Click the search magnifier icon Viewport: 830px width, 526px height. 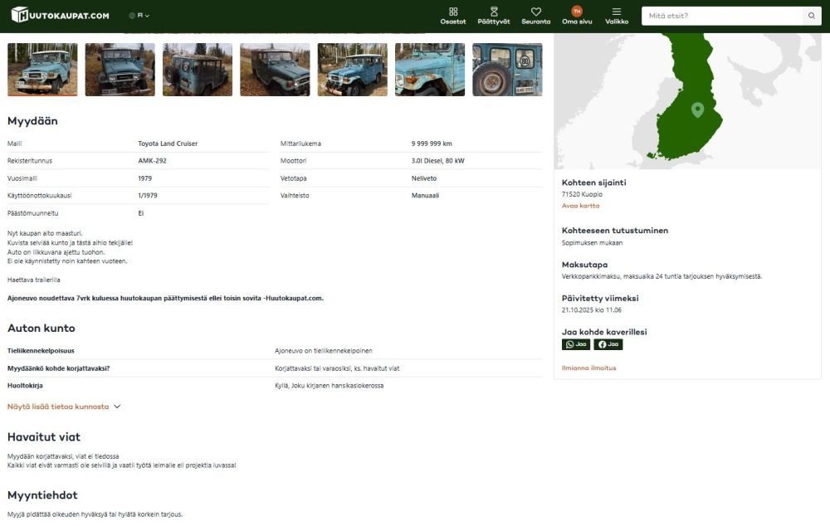click(812, 16)
